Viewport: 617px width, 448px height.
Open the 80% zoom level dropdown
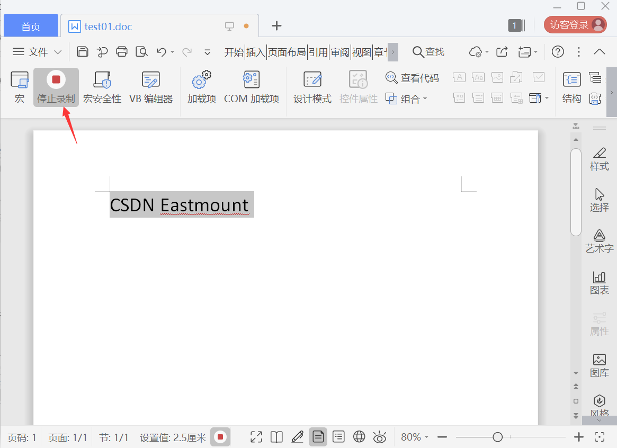click(415, 437)
